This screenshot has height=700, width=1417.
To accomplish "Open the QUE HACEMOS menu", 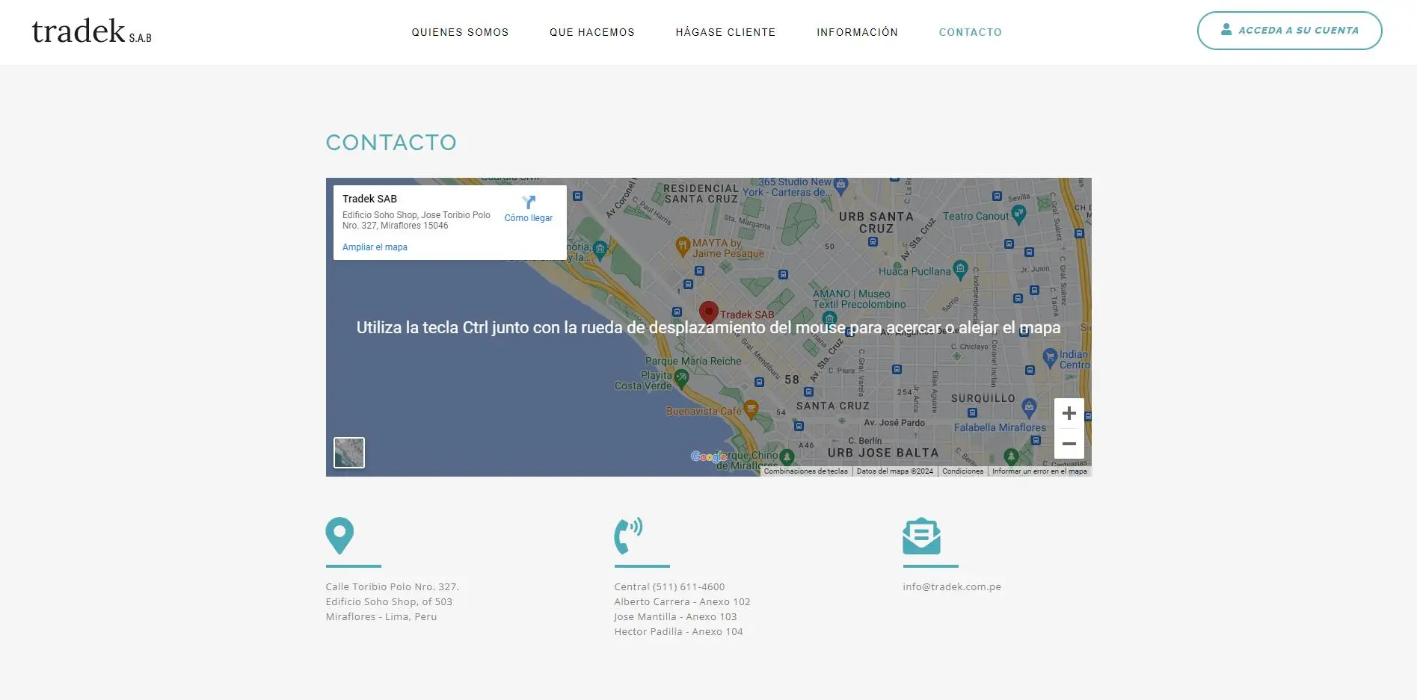I will point(592,32).
